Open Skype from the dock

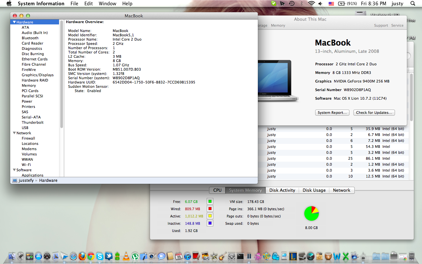click(100, 256)
